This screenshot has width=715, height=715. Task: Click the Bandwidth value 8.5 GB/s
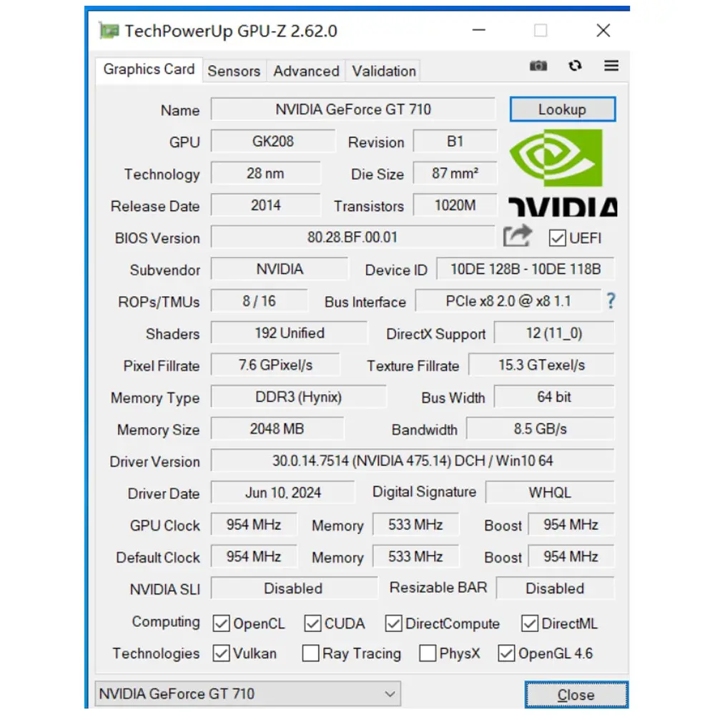coord(540,428)
